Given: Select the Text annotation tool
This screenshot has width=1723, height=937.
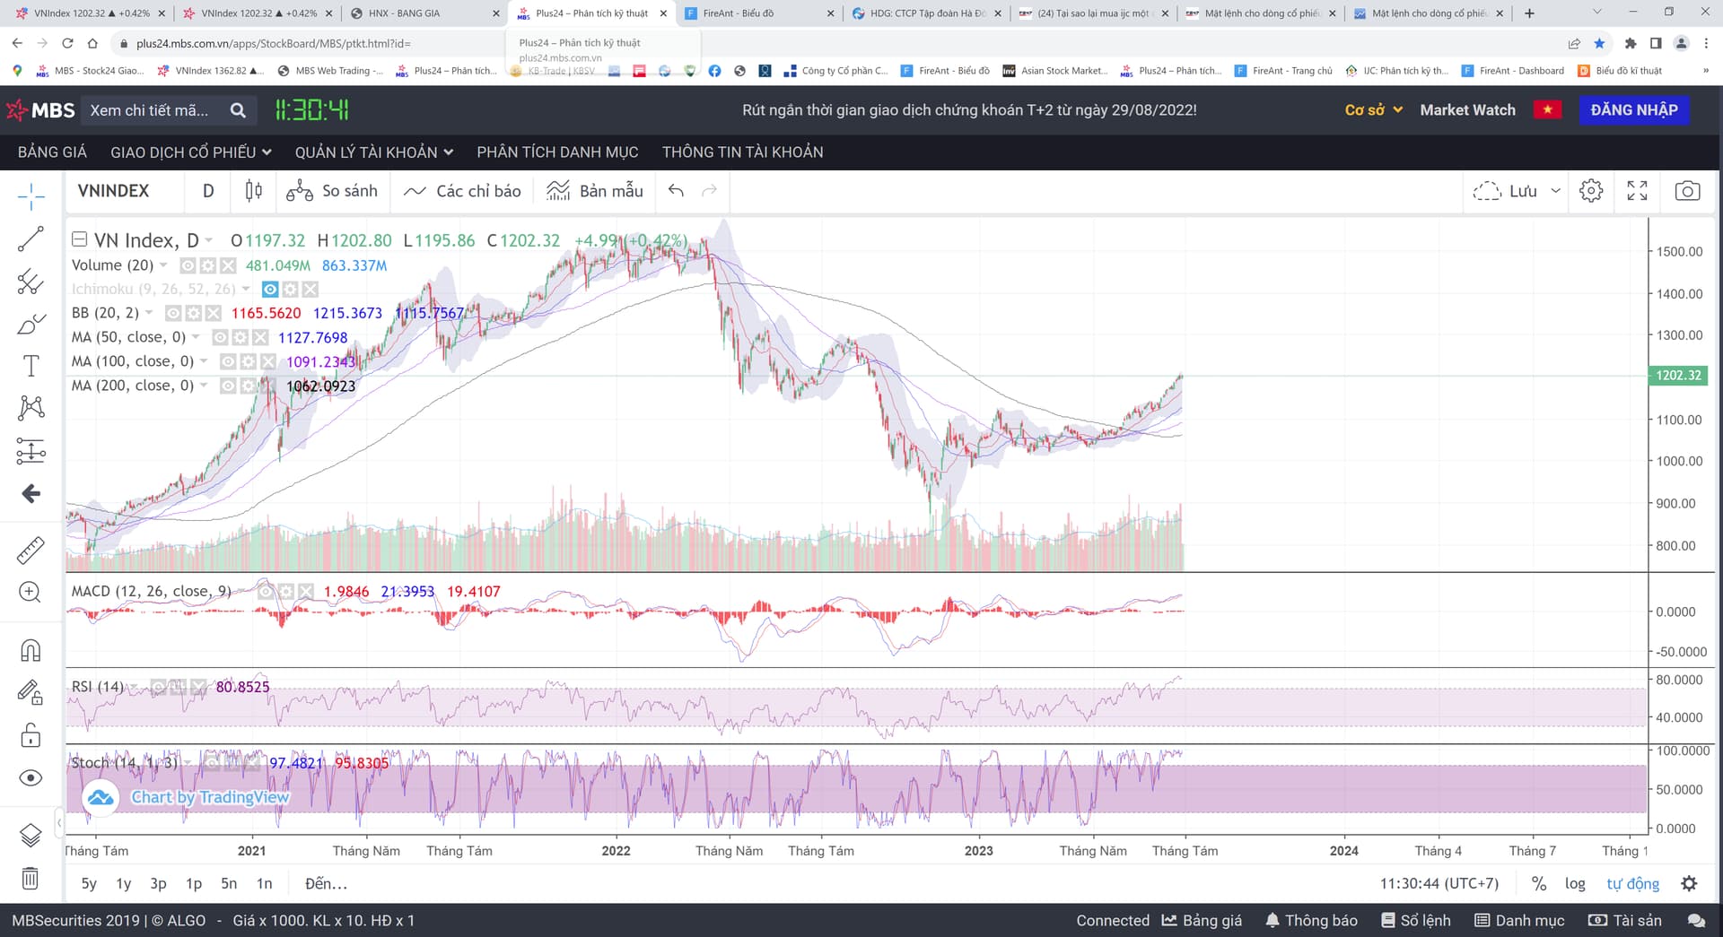Looking at the screenshot, I should click(31, 366).
